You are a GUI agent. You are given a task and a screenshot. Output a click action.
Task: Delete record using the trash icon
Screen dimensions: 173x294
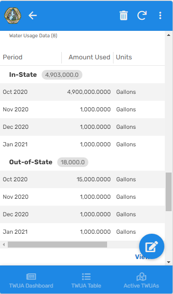coord(124,15)
